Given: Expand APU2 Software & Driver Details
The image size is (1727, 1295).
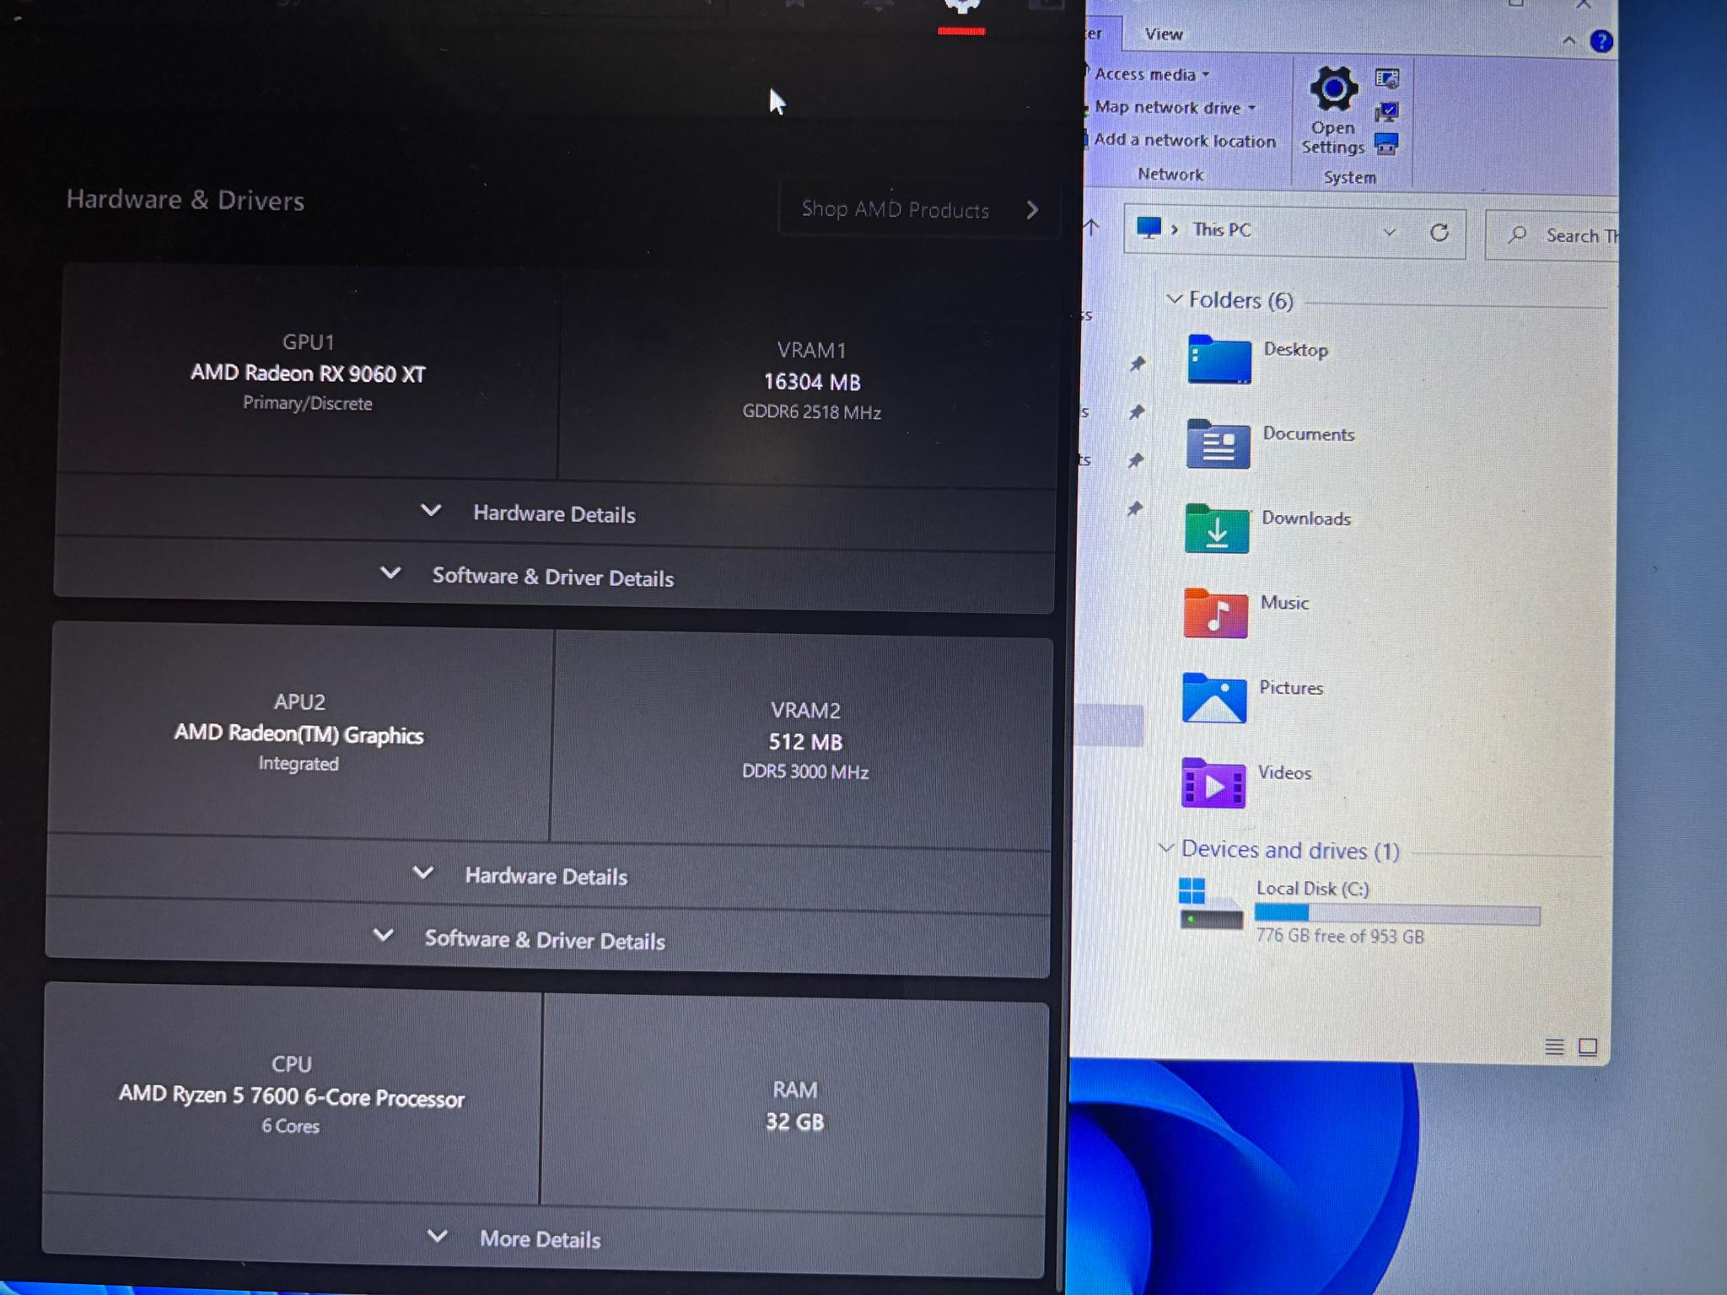Looking at the screenshot, I should (546, 940).
